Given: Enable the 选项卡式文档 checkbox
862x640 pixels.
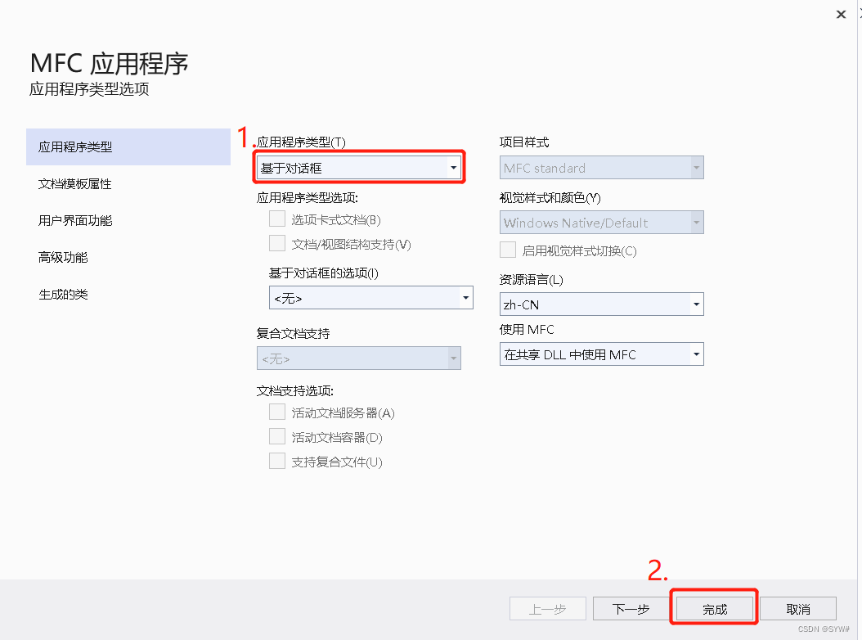Looking at the screenshot, I should click(277, 219).
